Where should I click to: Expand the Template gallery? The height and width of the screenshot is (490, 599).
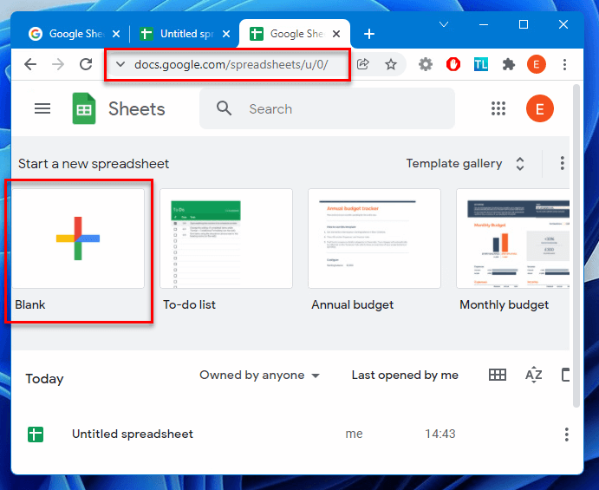click(466, 164)
